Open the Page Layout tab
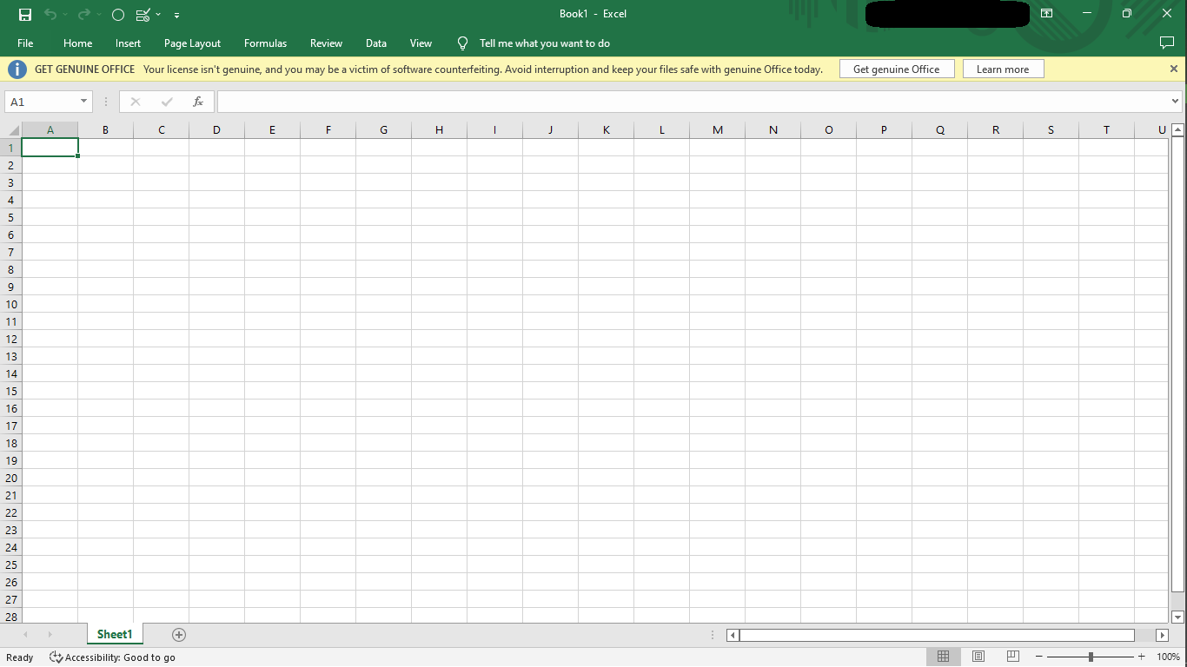 click(192, 43)
